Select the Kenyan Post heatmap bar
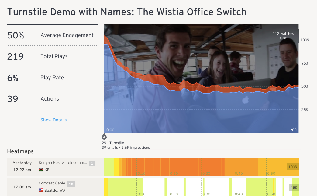 coord(202,167)
